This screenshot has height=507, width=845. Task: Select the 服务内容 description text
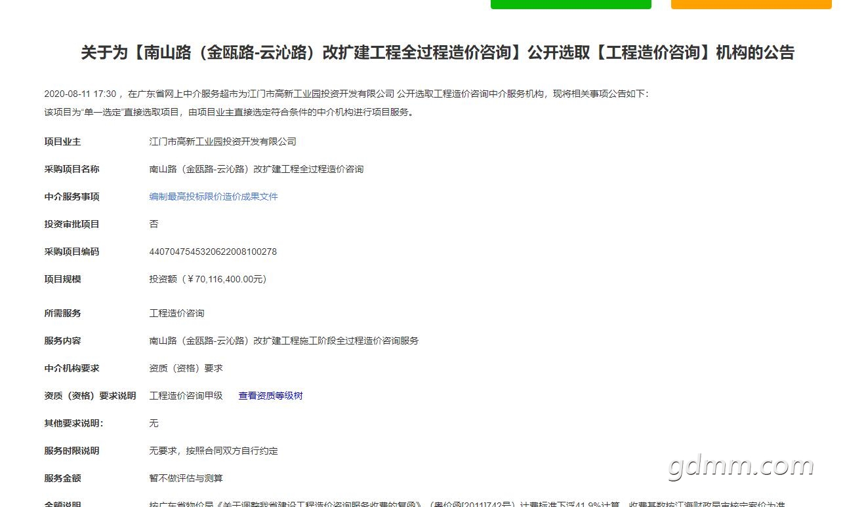pos(284,341)
